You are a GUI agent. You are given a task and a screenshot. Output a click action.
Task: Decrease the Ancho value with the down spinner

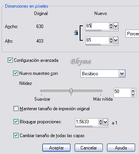coord(111,27)
